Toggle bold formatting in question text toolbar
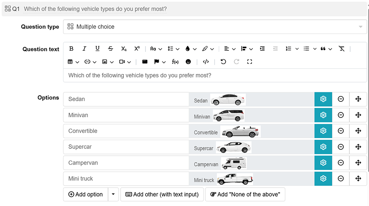 71,49
